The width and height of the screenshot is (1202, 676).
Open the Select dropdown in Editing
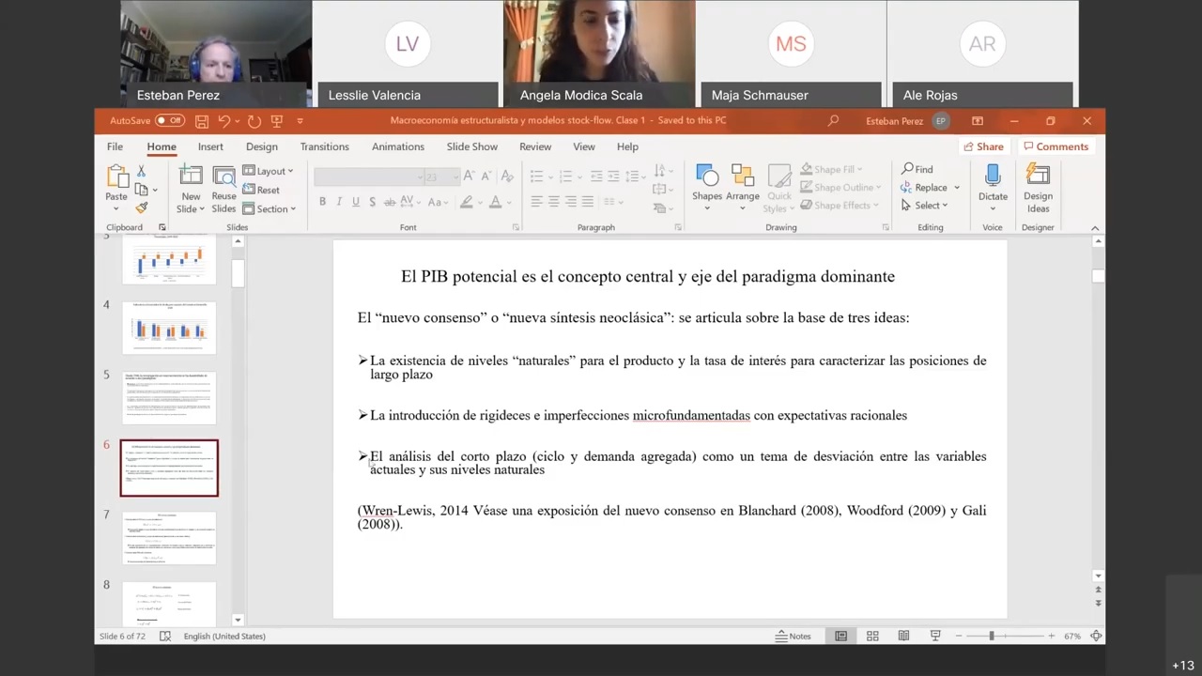coord(925,206)
